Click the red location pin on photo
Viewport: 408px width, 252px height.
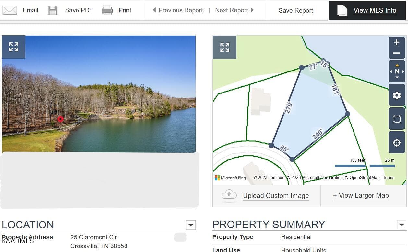60,119
